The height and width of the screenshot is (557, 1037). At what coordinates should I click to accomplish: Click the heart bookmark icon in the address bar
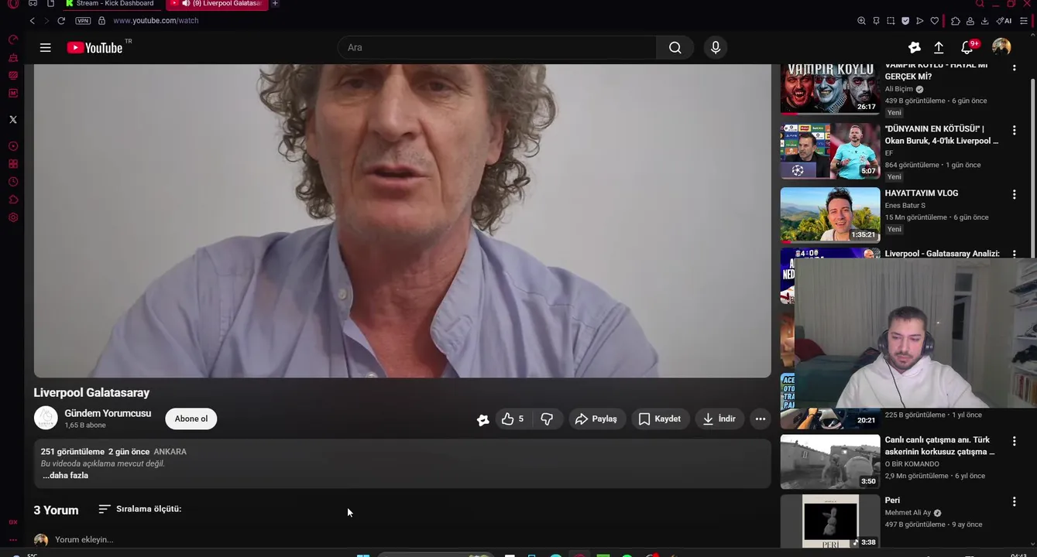coord(935,21)
